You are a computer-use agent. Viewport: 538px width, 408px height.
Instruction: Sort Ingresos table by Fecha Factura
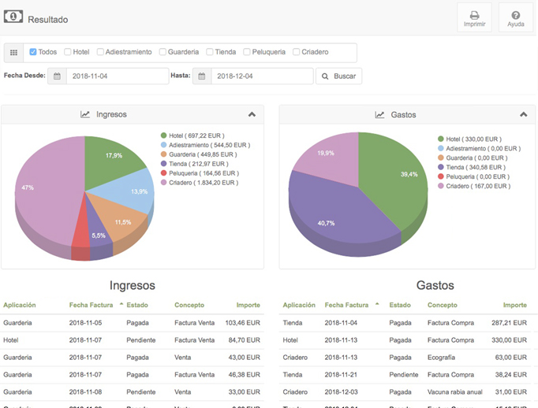[92, 305]
